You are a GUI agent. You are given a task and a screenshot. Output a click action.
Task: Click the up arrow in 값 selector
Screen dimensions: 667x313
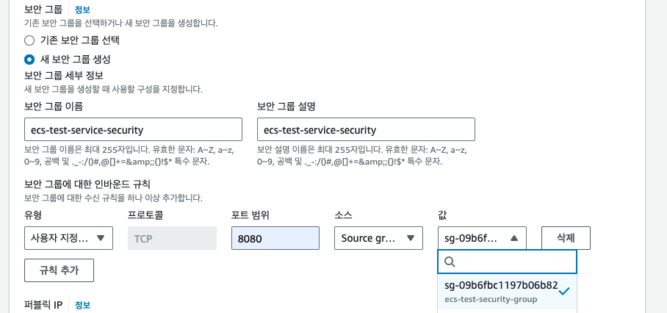tap(514, 238)
